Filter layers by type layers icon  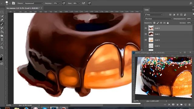pyautogui.click(x=178, y=15)
